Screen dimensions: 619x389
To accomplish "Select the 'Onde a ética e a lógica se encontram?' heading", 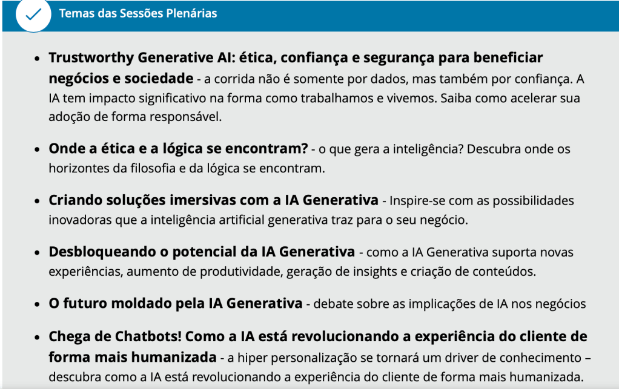I will click(179, 149).
